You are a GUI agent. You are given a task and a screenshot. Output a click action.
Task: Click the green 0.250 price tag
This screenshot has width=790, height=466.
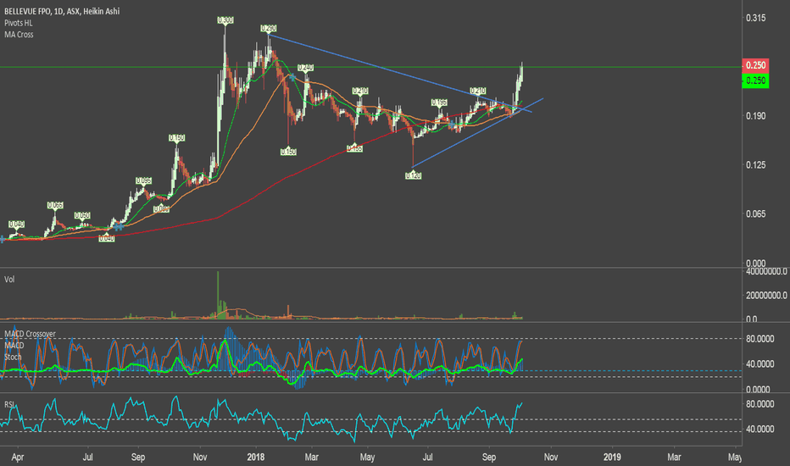point(755,80)
